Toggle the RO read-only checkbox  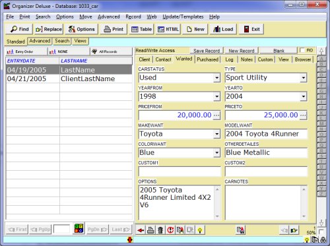click(x=302, y=50)
